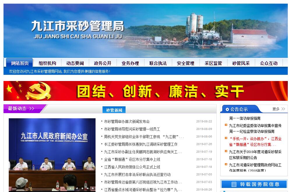291x192 pixels.
Task: Click the document icon on 转载国务院信息 banner
Action: click(x=234, y=184)
